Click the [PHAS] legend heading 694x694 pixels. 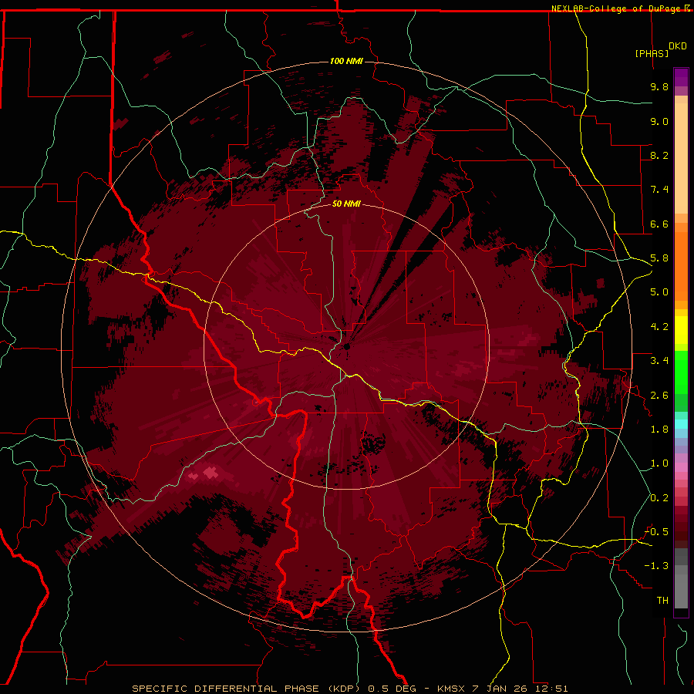click(x=652, y=53)
